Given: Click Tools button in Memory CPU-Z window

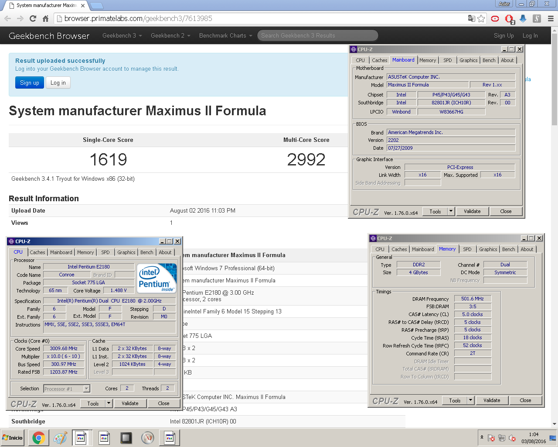Looking at the screenshot, I should coord(455,400).
